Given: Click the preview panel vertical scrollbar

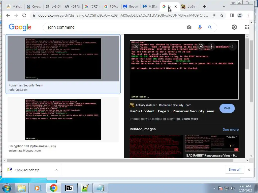Looking at the screenshot, I should click(x=247, y=54).
